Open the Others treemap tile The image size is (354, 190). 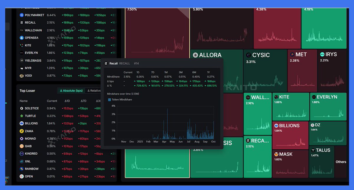[341, 162]
